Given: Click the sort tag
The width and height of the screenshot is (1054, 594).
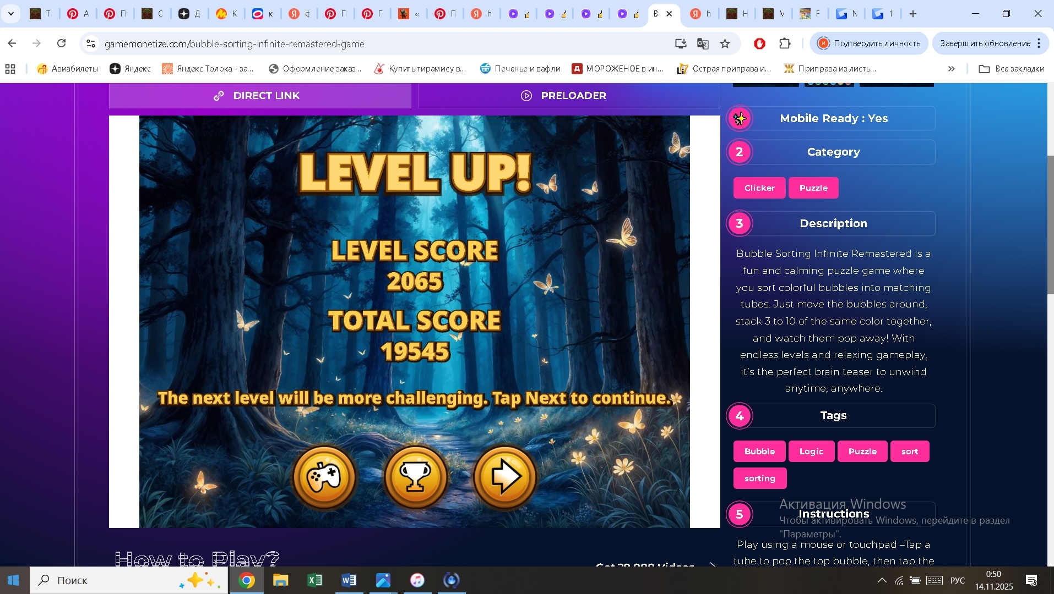Looking at the screenshot, I should (x=910, y=452).
